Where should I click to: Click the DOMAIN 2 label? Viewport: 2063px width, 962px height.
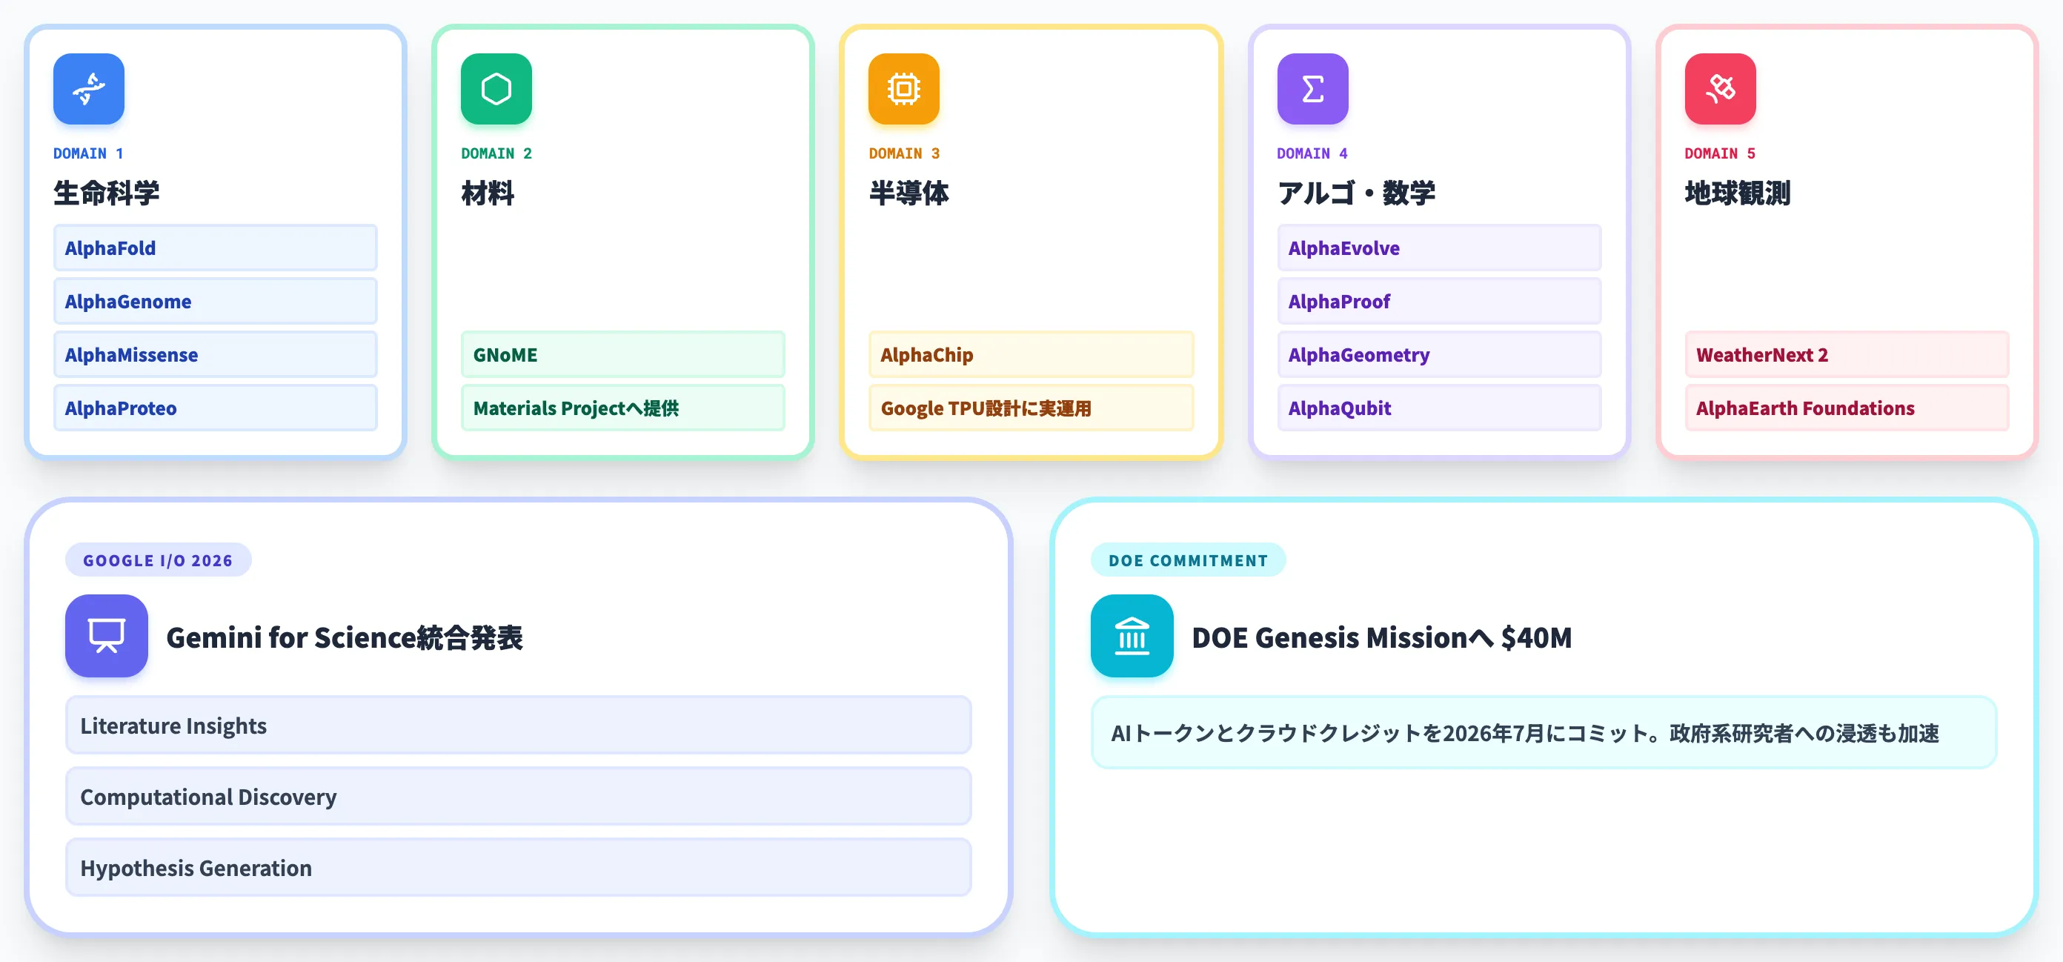click(496, 153)
